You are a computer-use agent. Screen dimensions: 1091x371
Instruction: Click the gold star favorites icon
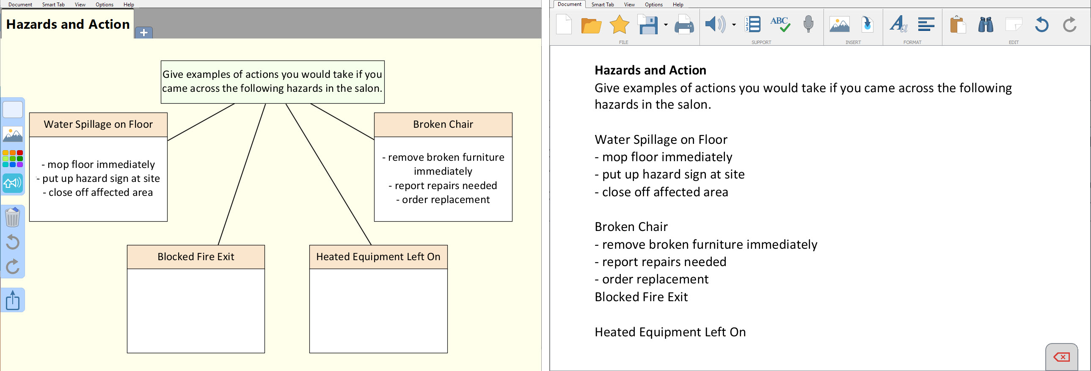pos(619,25)
